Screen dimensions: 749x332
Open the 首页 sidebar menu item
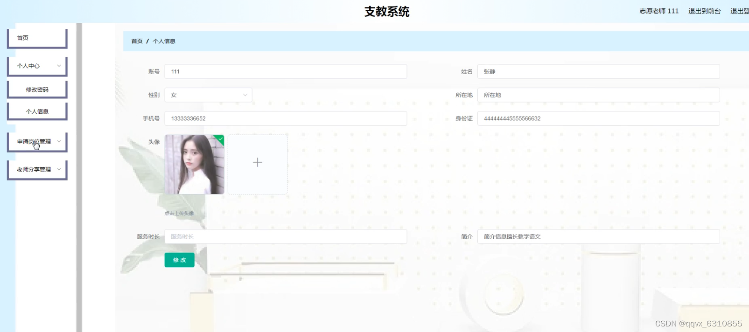pos(37,38)
